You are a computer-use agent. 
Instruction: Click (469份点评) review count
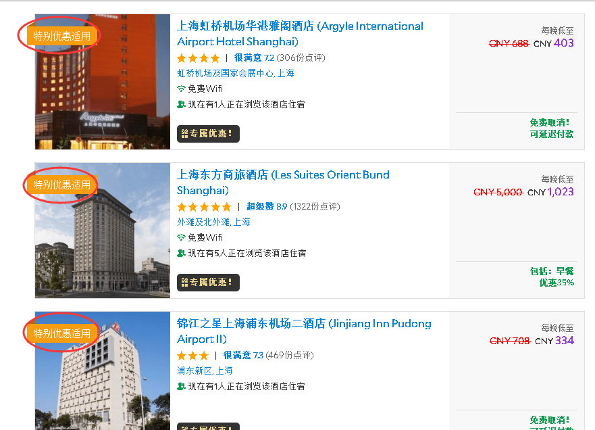coord(290,355)
